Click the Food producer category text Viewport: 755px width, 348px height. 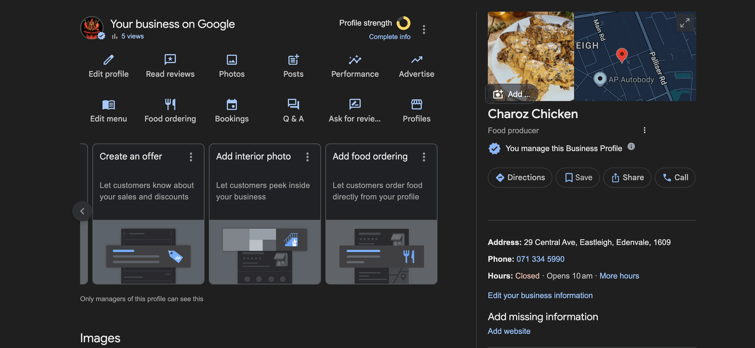pos(513,130)
